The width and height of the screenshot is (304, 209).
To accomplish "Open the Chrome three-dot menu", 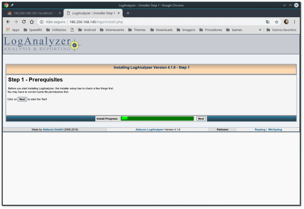I will coord(294,22).
